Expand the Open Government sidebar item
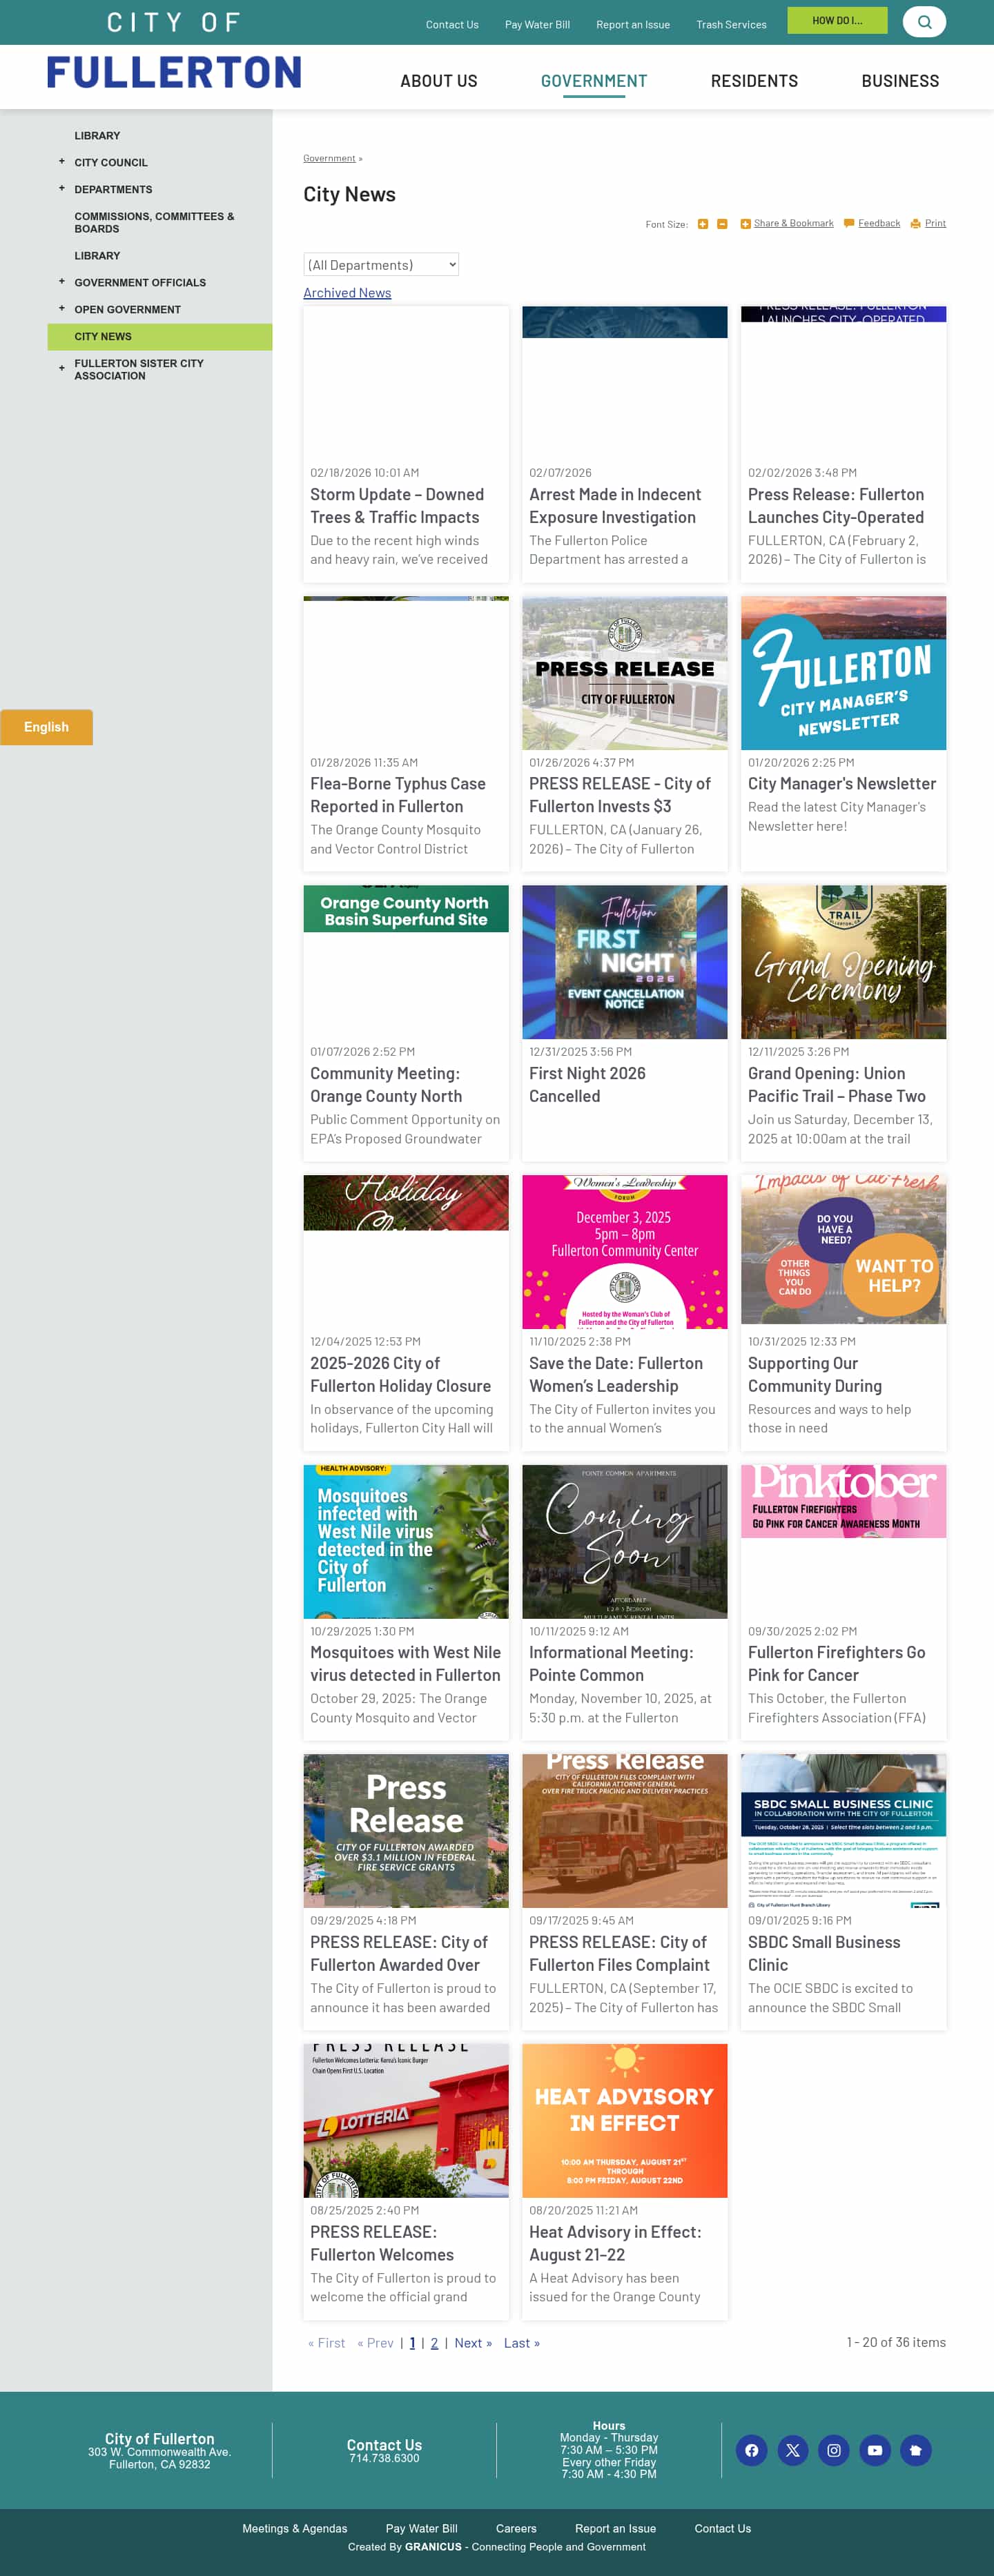 [x=62, y=308]
